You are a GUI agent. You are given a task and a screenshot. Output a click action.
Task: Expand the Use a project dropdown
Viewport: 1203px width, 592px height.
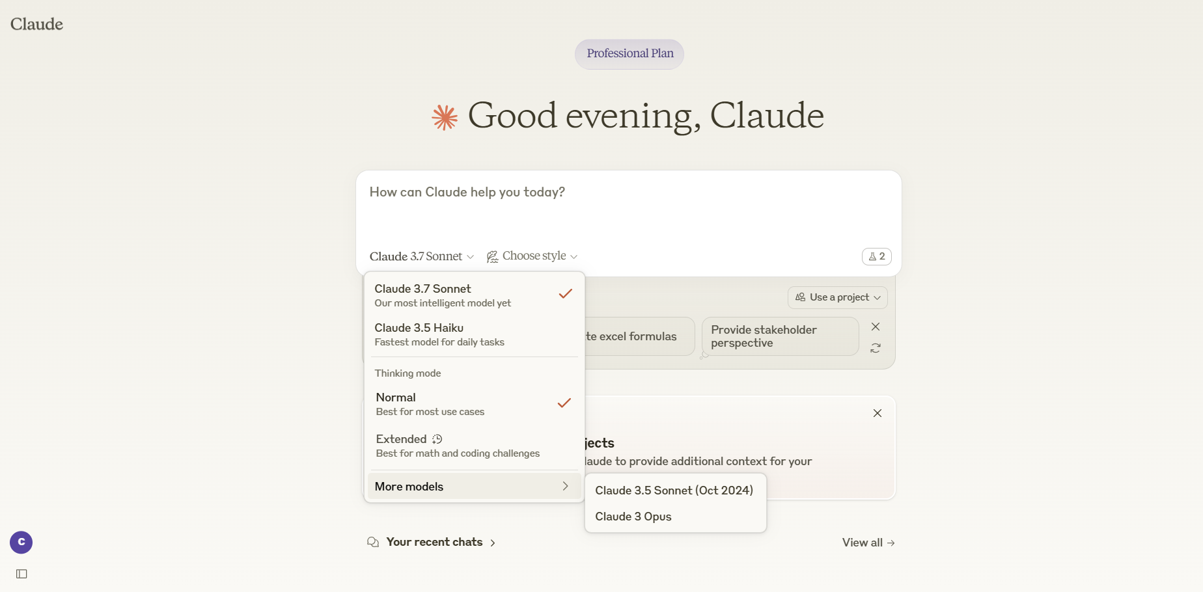(x=838, y=297)
